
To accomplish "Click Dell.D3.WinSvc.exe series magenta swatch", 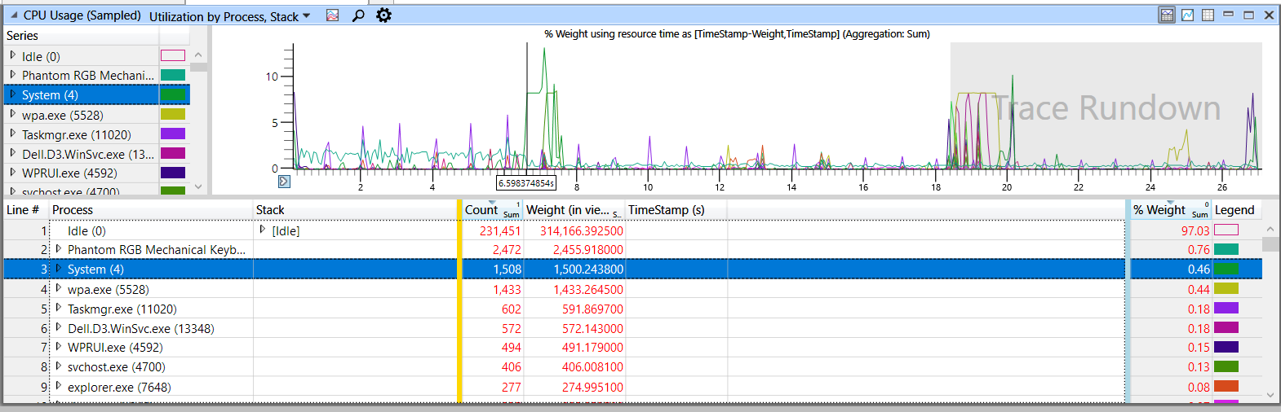I will click(173, 153).
